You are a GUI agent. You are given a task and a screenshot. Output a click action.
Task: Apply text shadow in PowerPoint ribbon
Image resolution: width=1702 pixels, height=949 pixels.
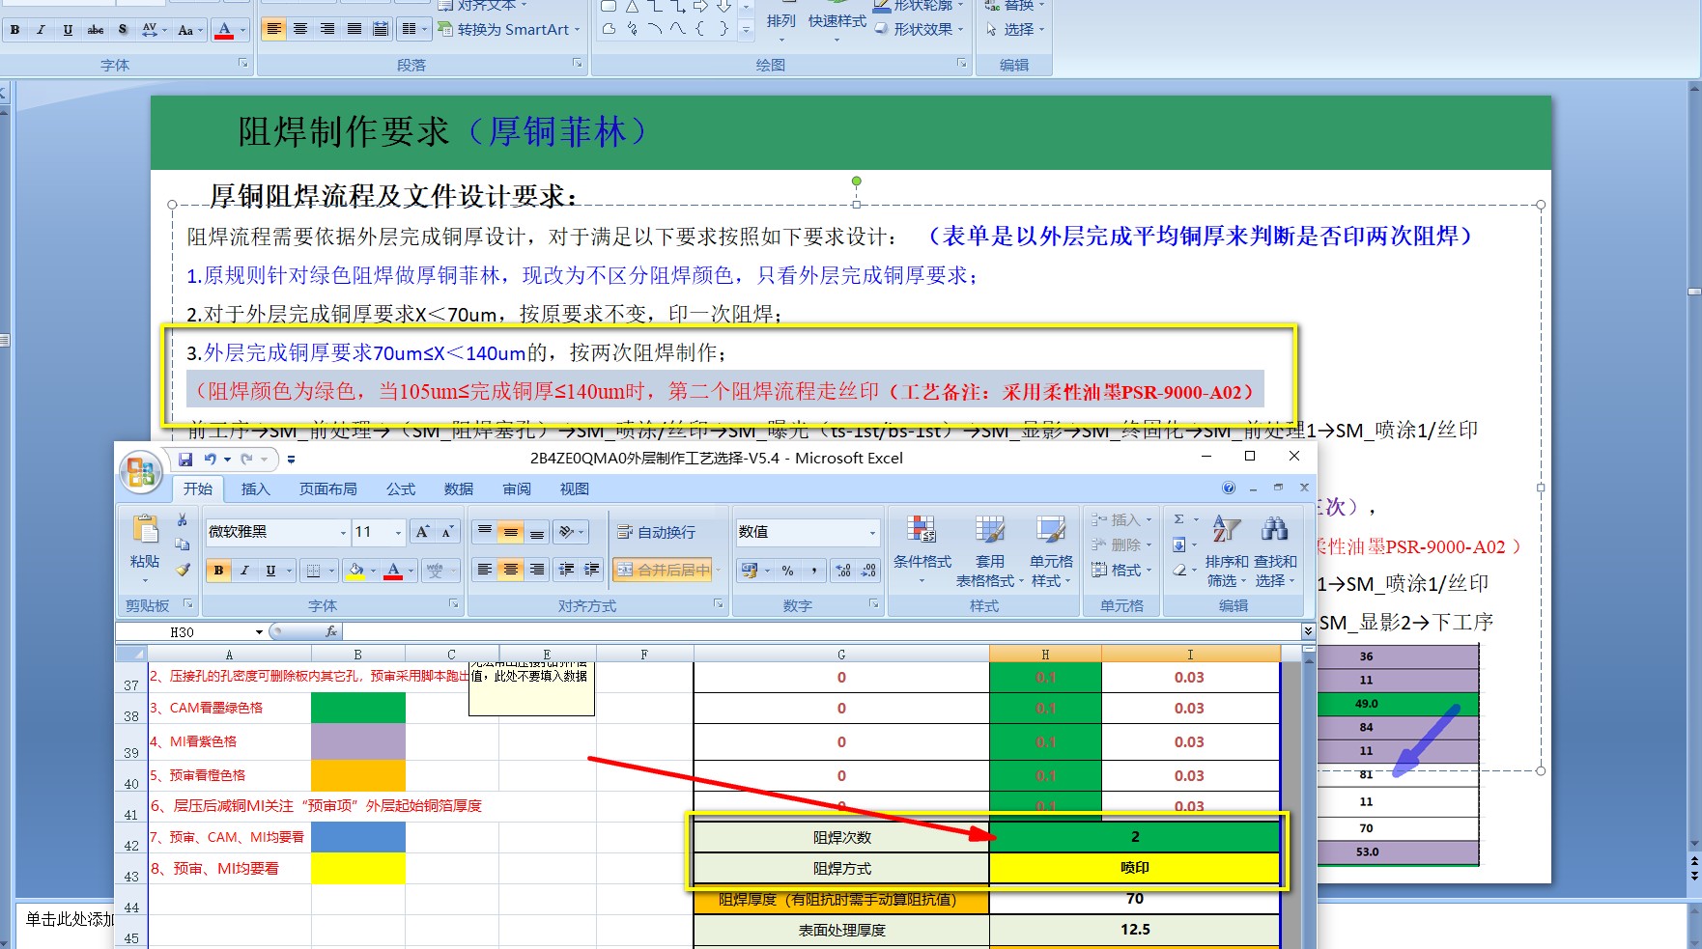(123, 30)
